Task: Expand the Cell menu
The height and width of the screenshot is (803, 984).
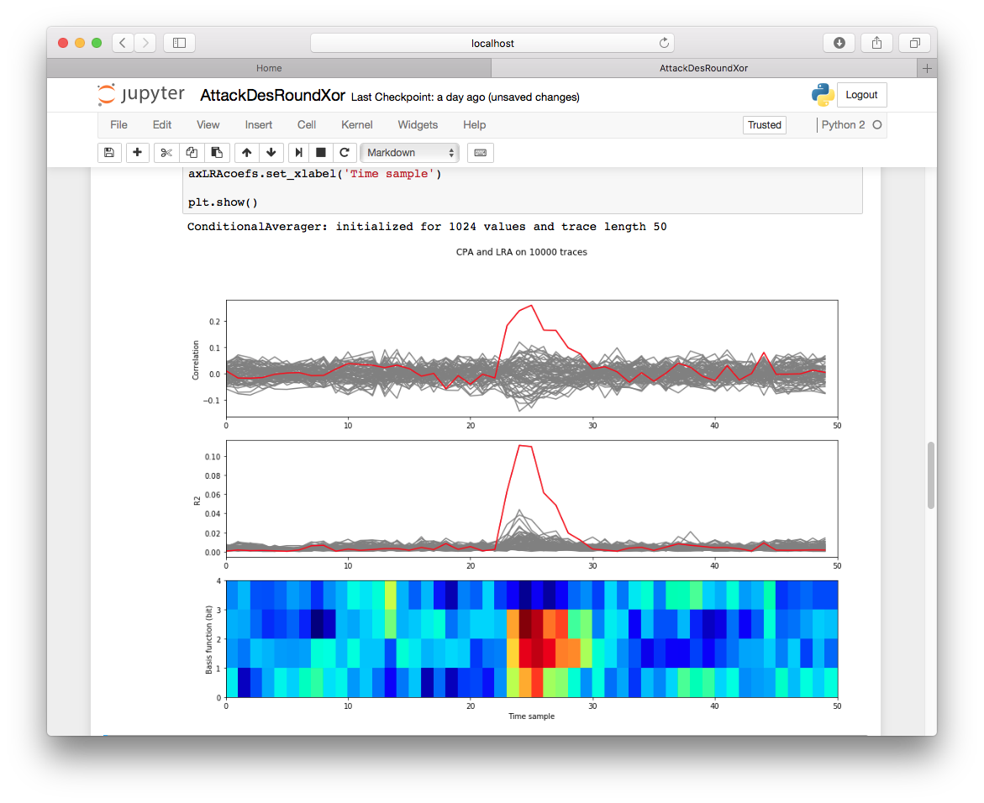Action: point(307,124)
